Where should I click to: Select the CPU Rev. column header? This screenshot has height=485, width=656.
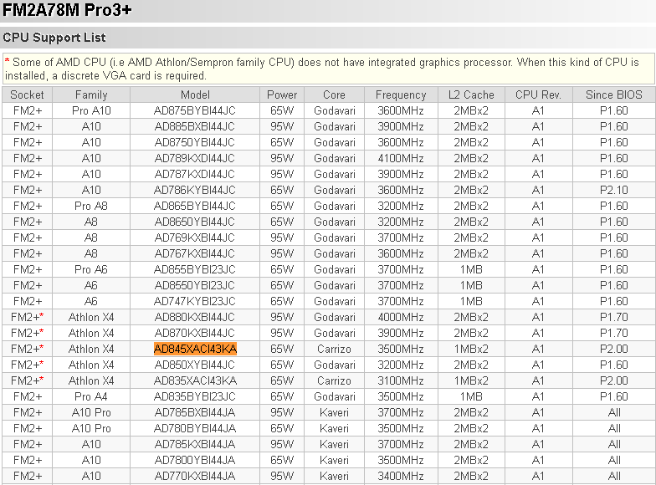pyautogui.click(x=538, y=95)
